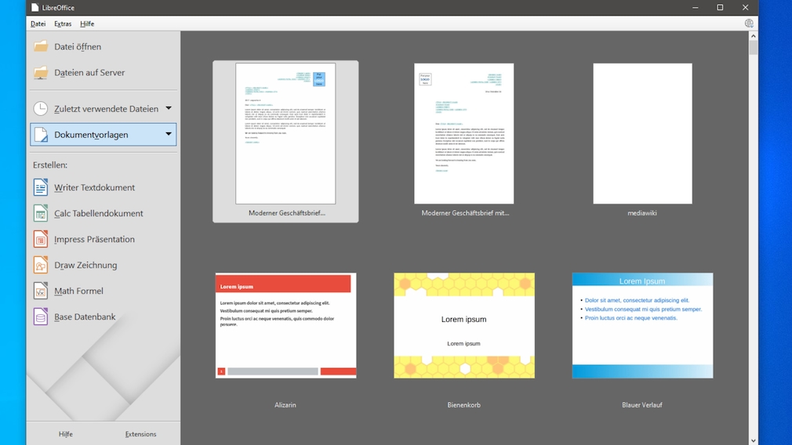
Task: Open the Extras menu
Action: (x=63, y=24)
